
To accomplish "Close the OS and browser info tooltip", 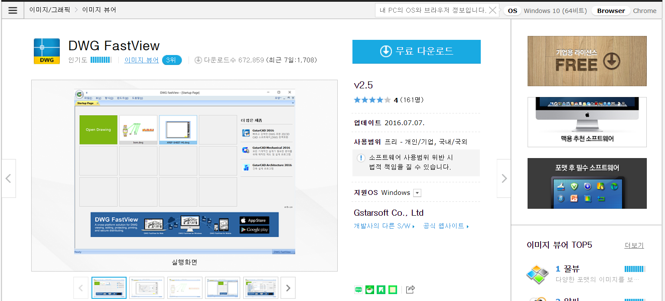I will [492, 10].
